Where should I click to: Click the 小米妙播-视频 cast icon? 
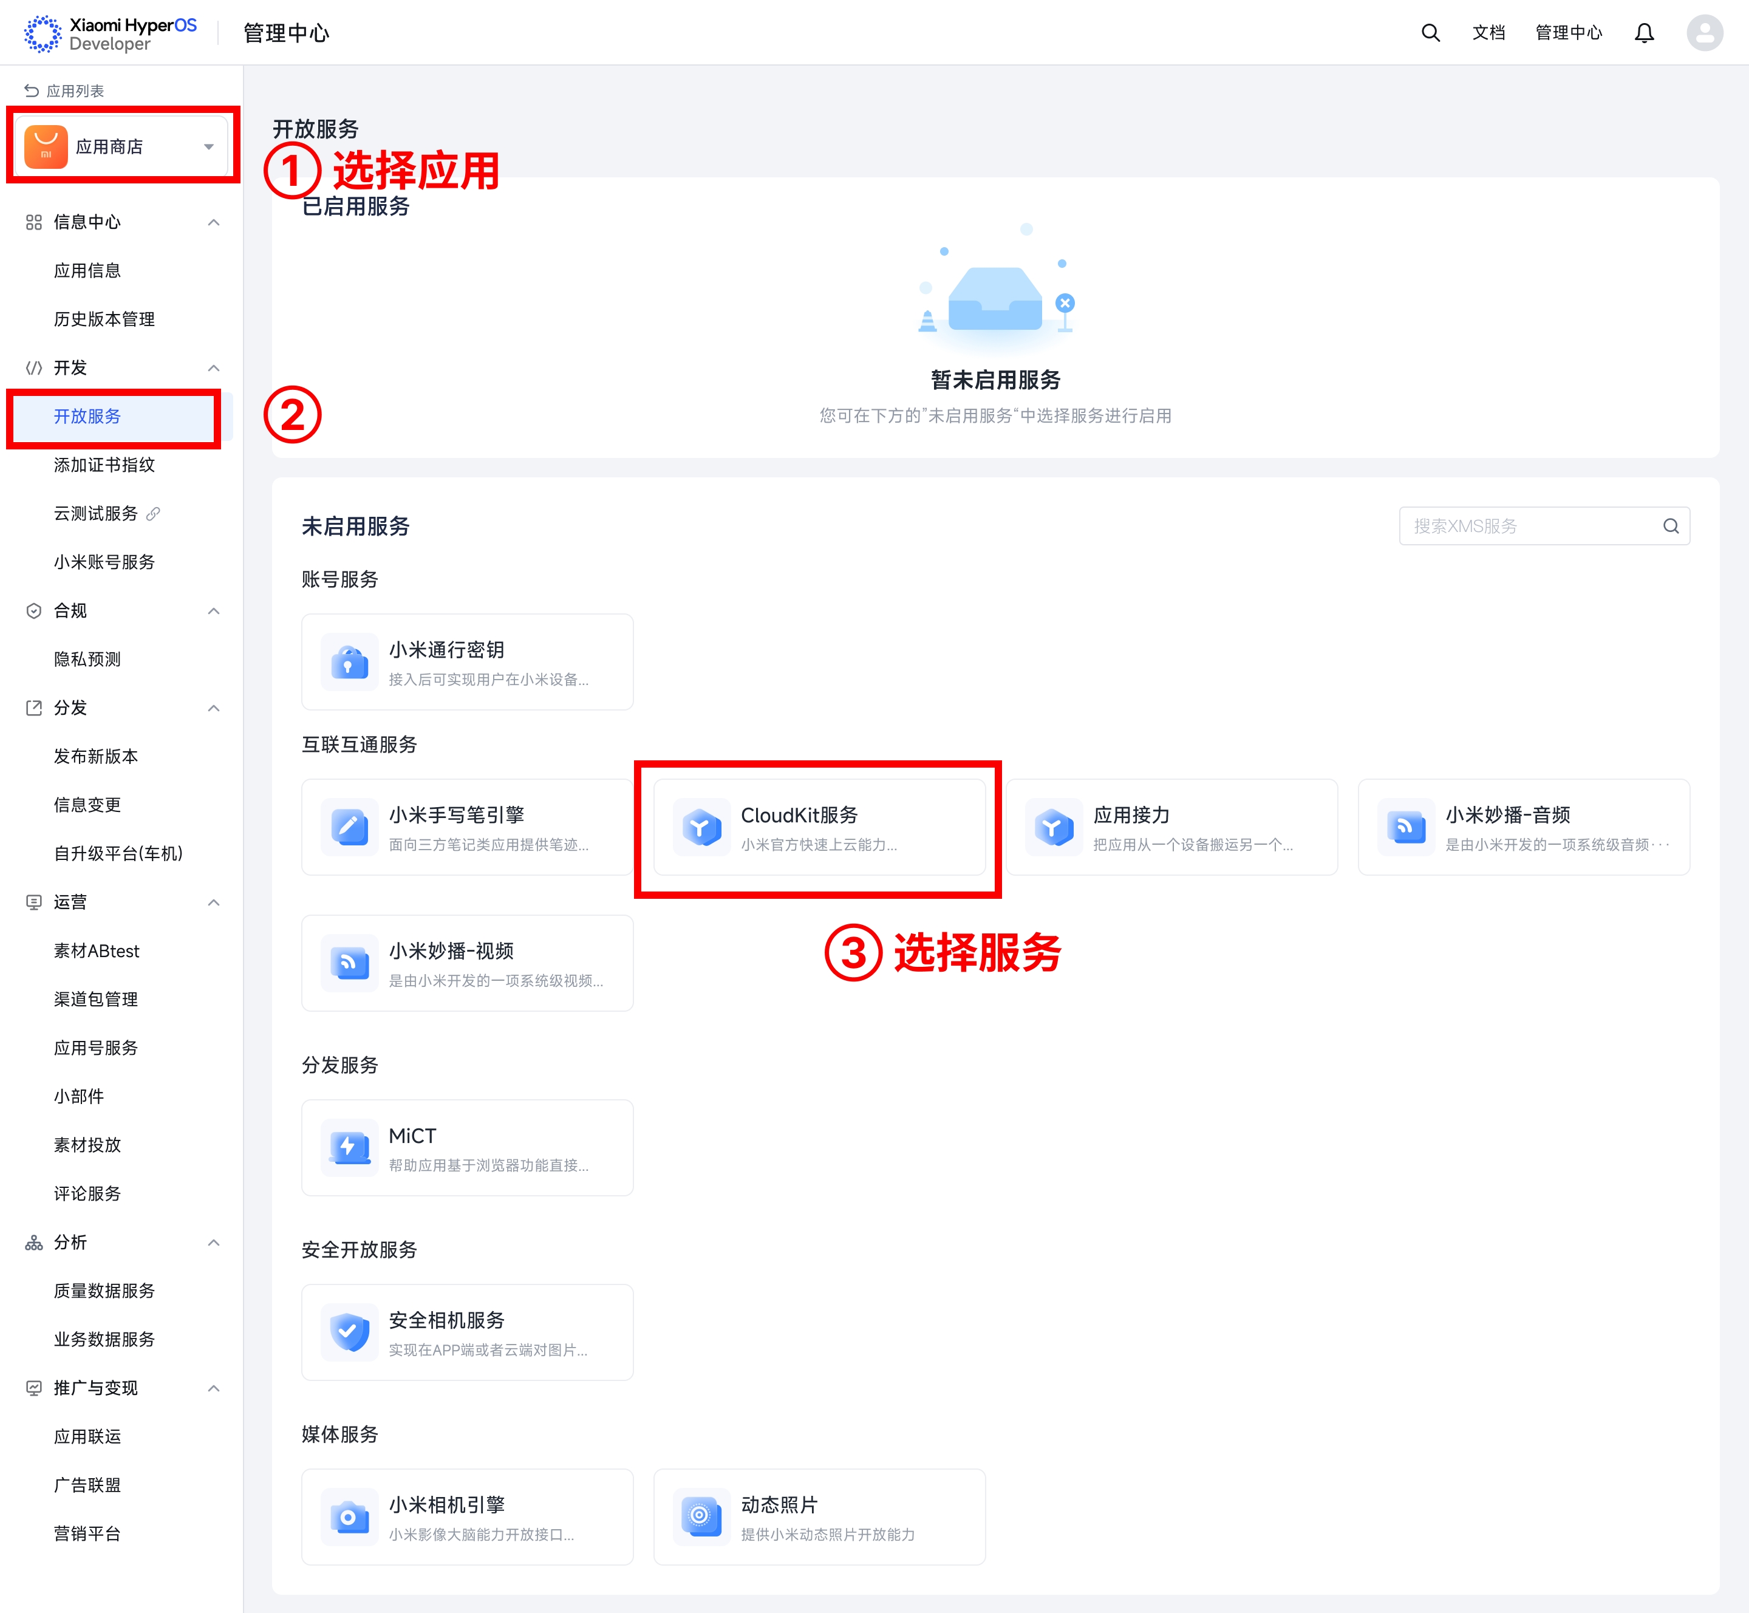click(350, 964)
